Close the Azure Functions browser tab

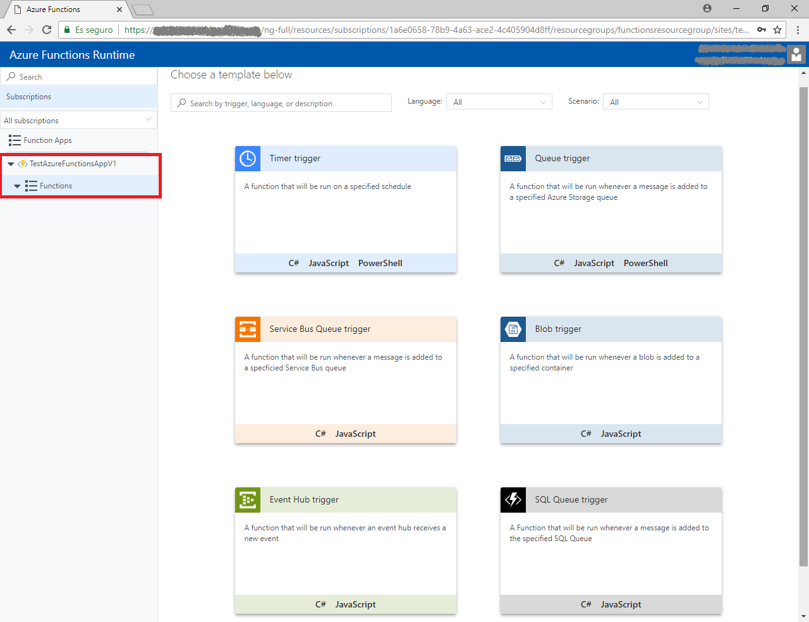coord(119,9)
